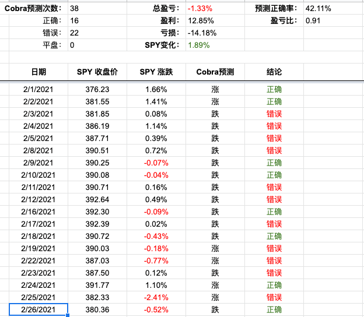Select the date cell 2/16/2021

[38, 212]
